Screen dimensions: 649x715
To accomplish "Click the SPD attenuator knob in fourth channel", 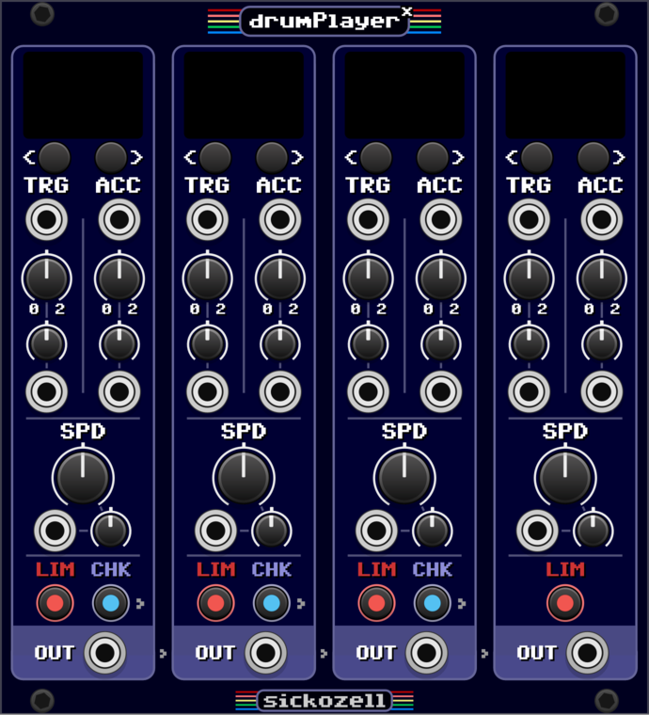I will (x=593, y=531).
